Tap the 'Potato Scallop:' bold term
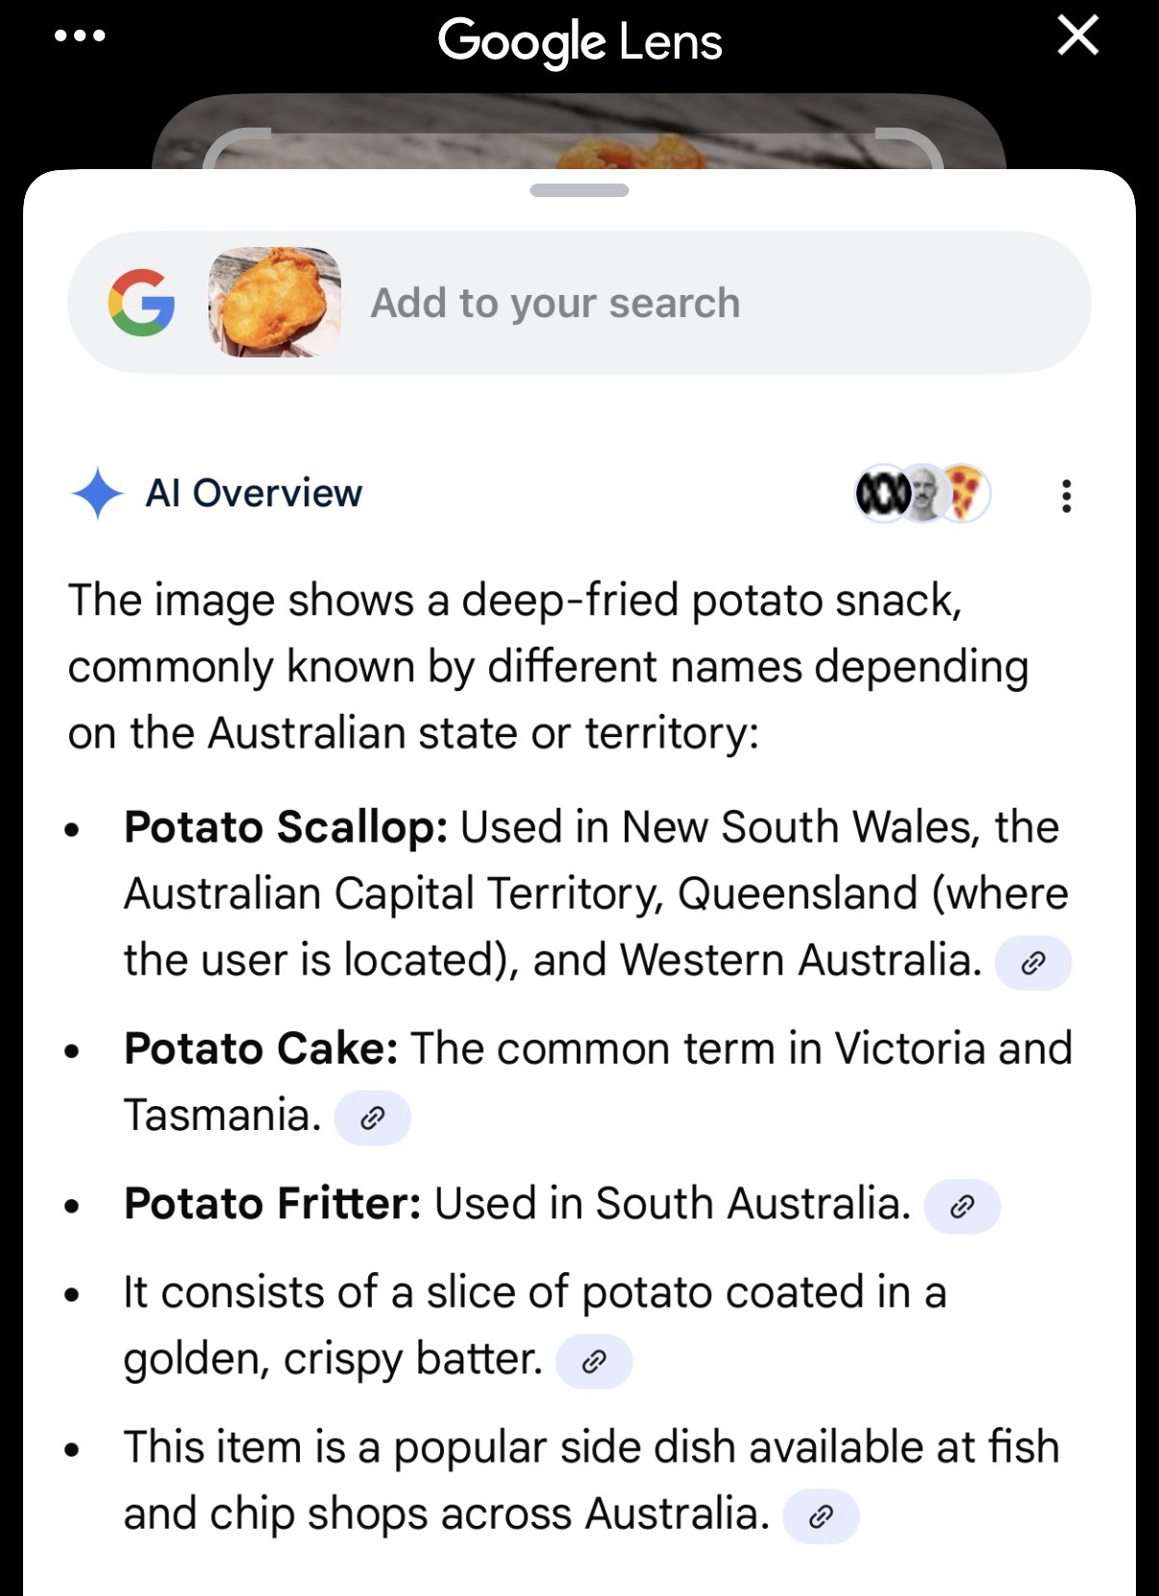Screen dimensions: 1159x1596 tap(285, 827)
